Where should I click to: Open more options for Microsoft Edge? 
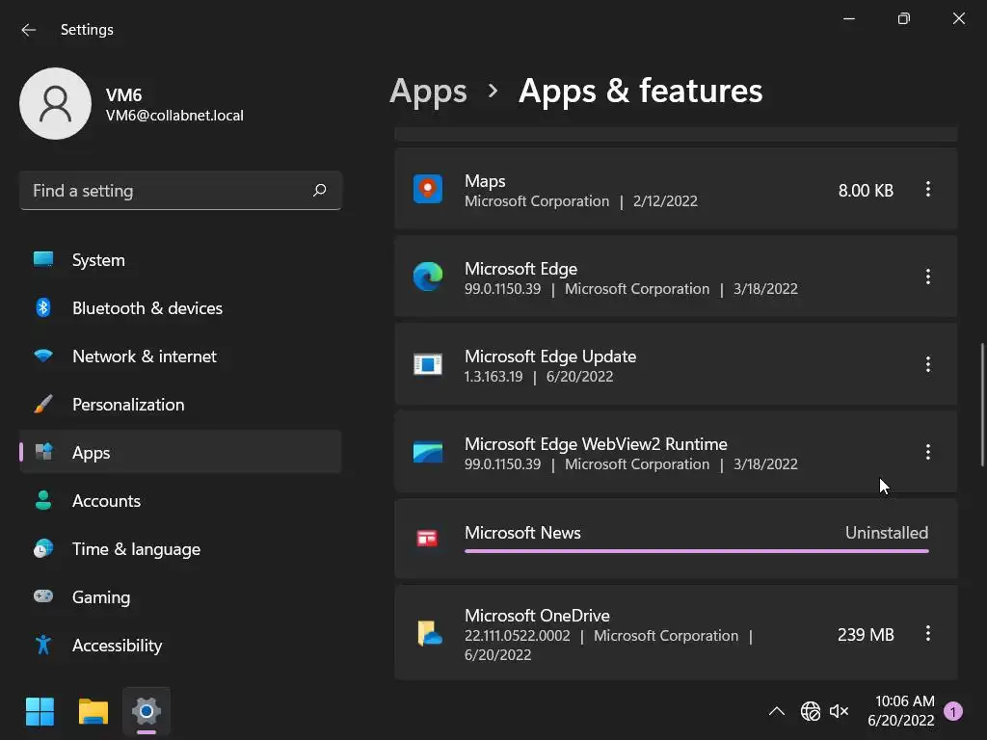[x=928, y=277]
